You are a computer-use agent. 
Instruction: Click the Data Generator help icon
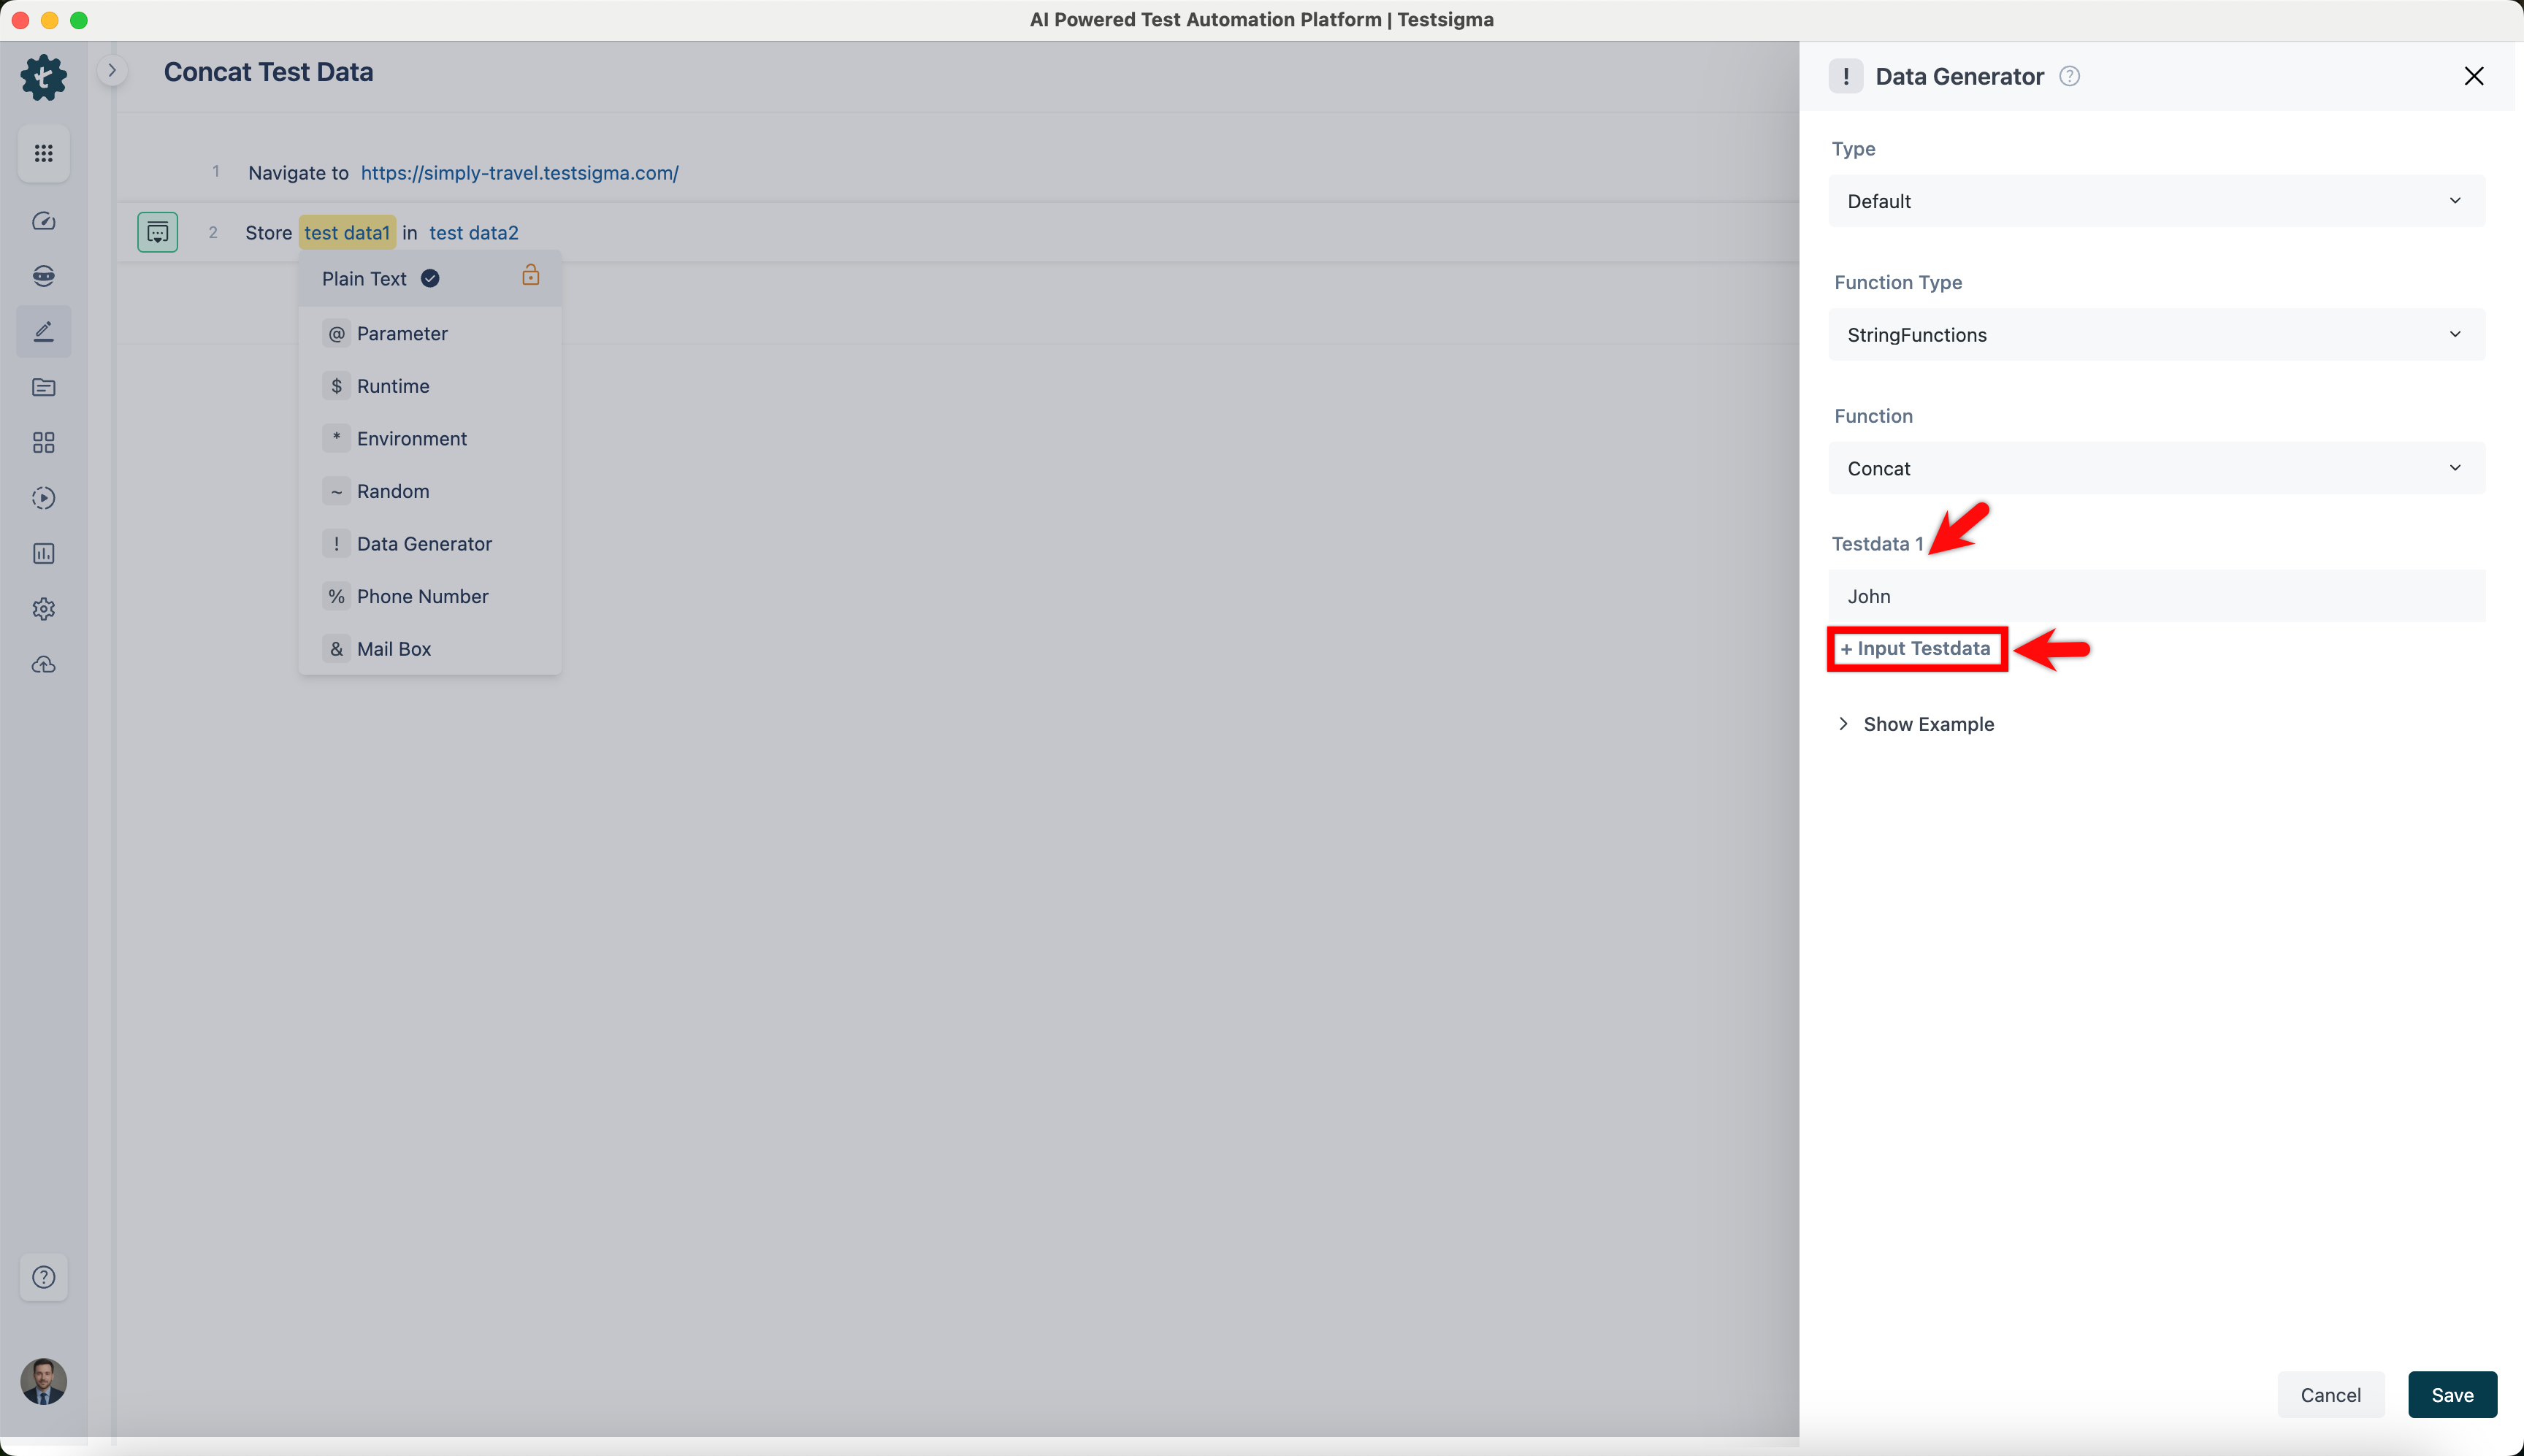tap(2069, 76)
